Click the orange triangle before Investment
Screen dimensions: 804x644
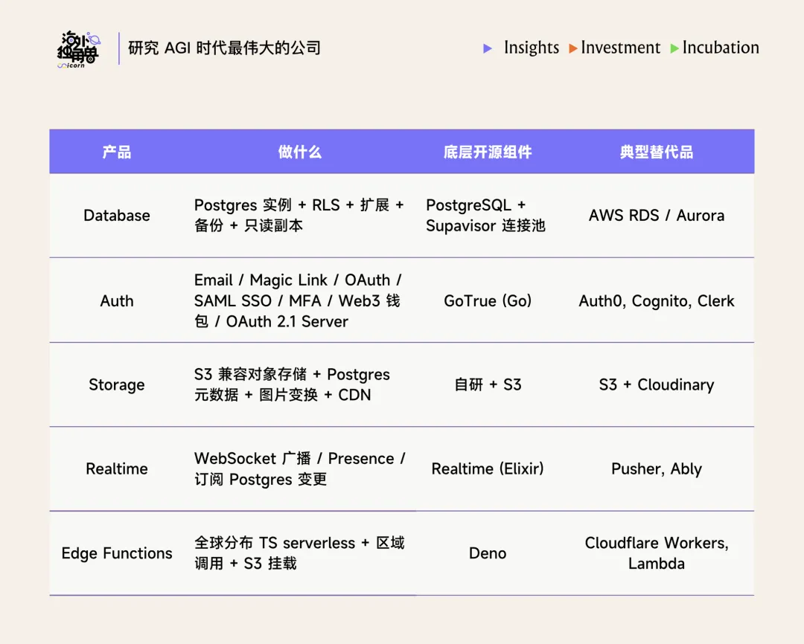[573, 48]
